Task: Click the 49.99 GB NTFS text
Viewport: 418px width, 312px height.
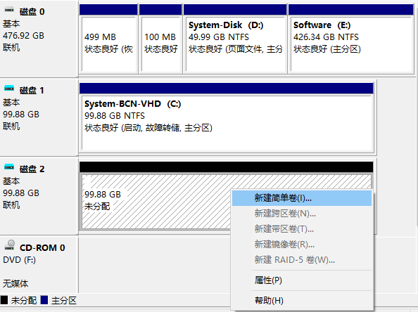Action: (219, 37)
